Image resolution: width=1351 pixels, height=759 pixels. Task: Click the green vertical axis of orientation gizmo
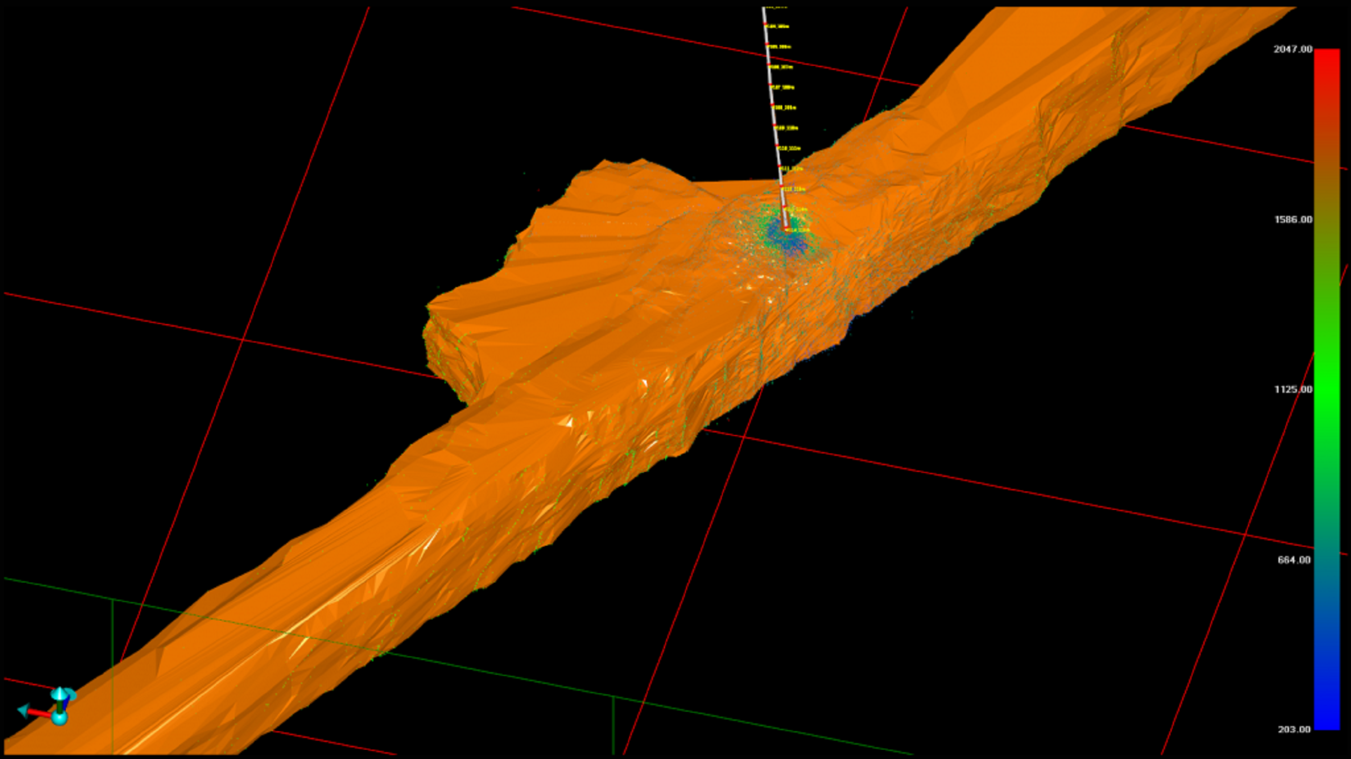(60, 705)
